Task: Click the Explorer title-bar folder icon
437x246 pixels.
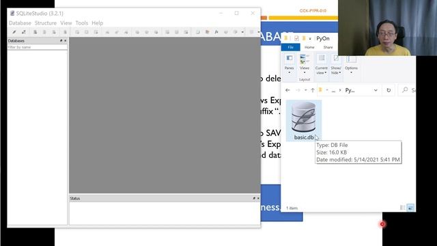Action: point(286,38)
